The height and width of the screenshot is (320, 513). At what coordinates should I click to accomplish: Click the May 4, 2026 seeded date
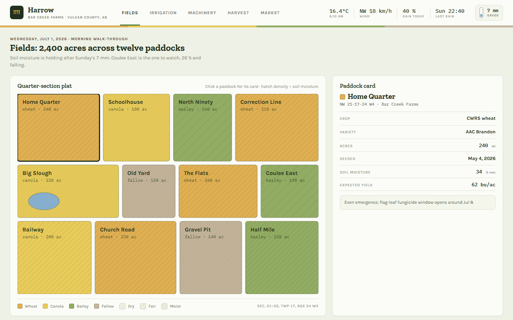tap(482, 159)
